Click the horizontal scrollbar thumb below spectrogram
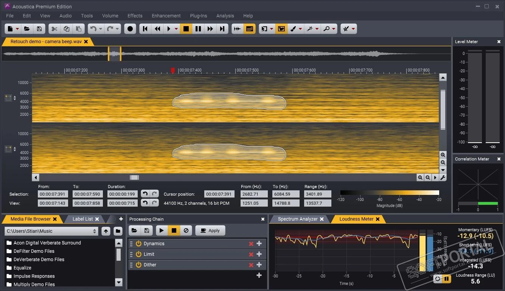The width and height of the screenshot is (505, 291). point(134,177)
